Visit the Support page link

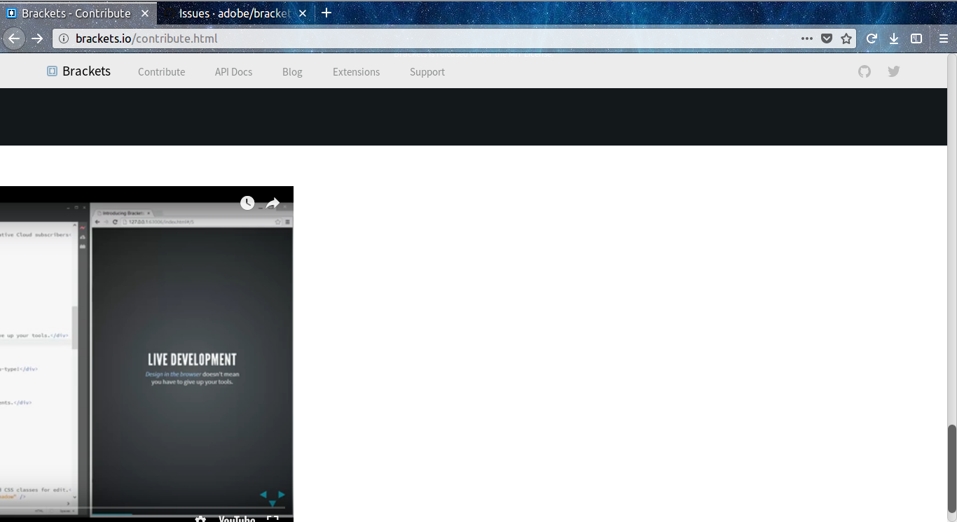(427, 72)
